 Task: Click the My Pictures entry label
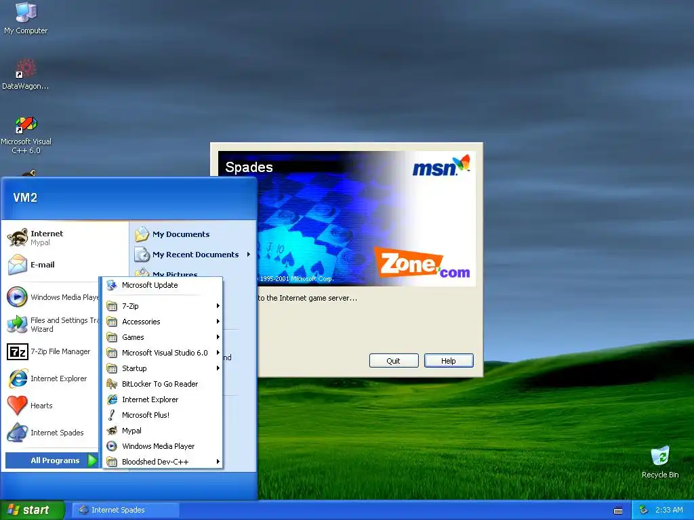(175, 274)
